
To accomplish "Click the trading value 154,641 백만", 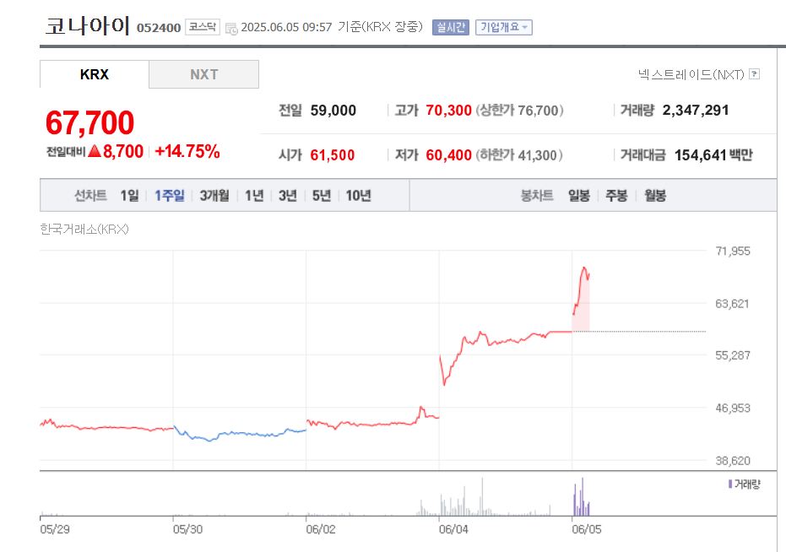I will click(714, 155).
